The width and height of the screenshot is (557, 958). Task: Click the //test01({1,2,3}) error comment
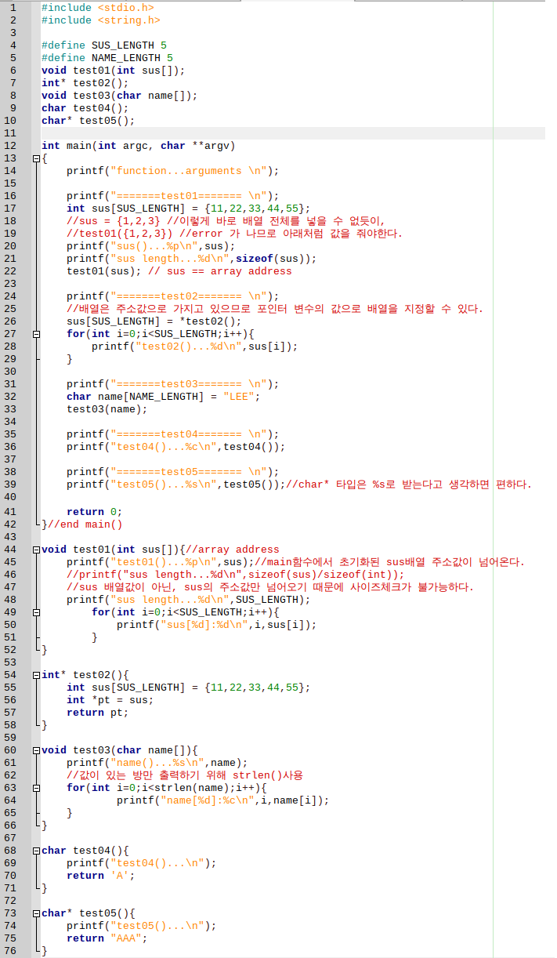click(234, 234)
